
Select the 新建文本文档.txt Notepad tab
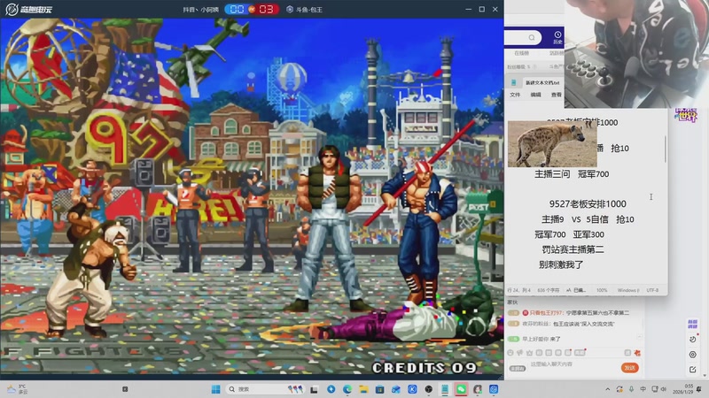[x=541, y=82]
